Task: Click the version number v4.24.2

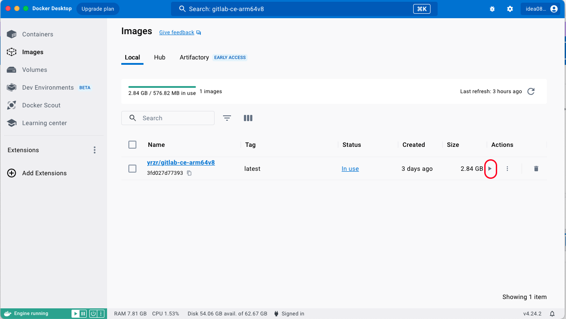Action: pos(532,314)
